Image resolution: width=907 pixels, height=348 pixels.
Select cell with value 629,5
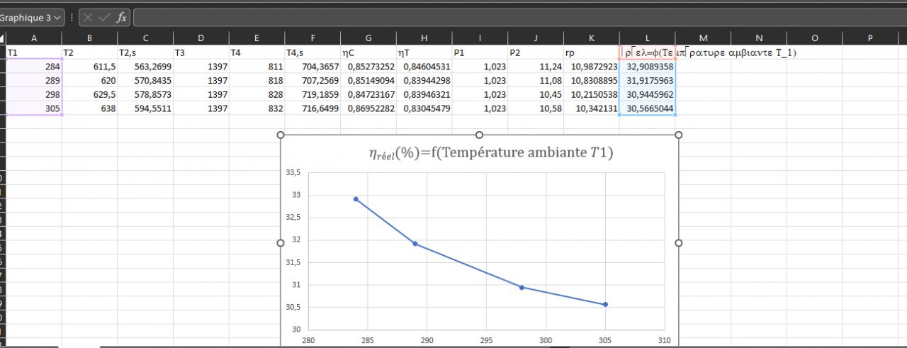click(89, 94)
